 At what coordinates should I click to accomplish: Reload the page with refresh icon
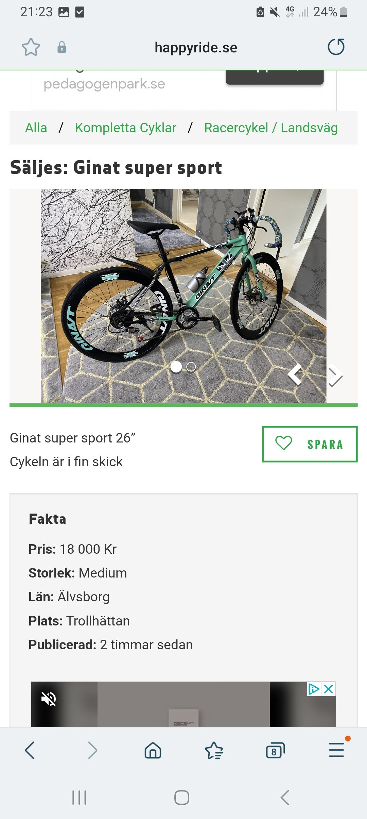tap(336, 47)
